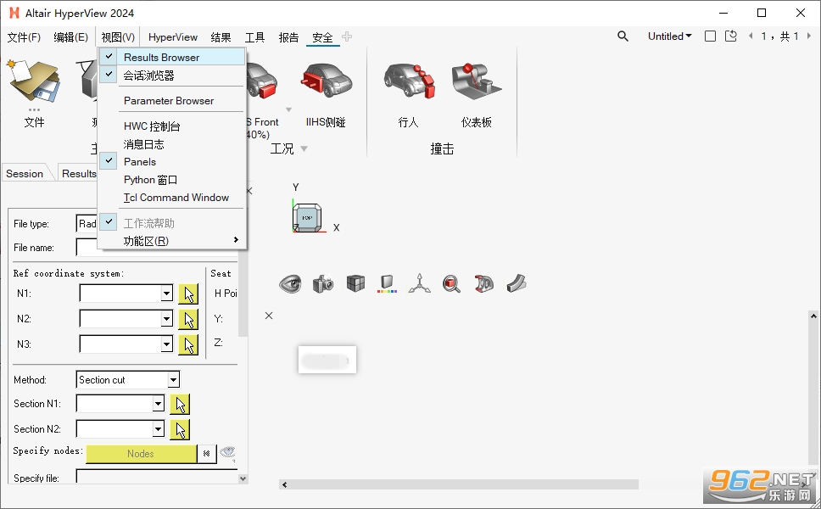Image resolution: width=821 pixels, height=509 pixels.
Task: Click the N2 node picker cursor button
Action: pyautogui.click(x=188, y=319)
